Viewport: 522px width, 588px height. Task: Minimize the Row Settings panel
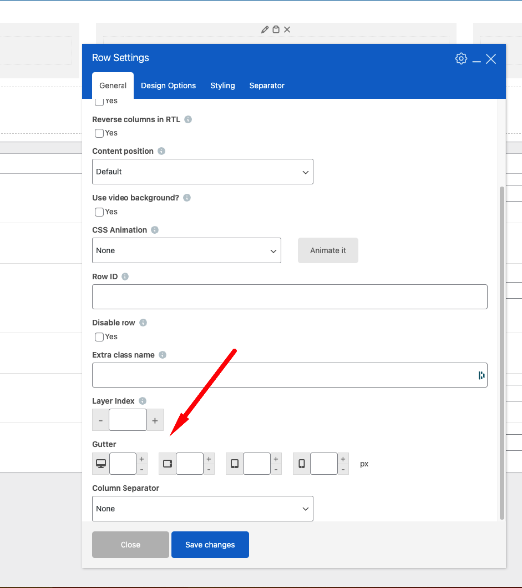click(x=477, y=61)
